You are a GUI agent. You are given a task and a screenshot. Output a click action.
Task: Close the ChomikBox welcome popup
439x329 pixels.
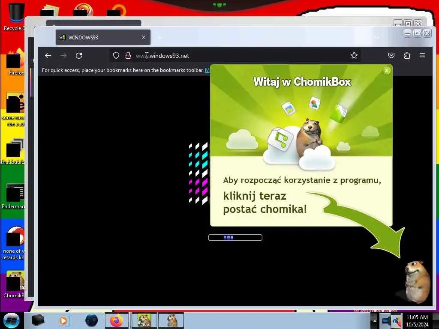387,71
